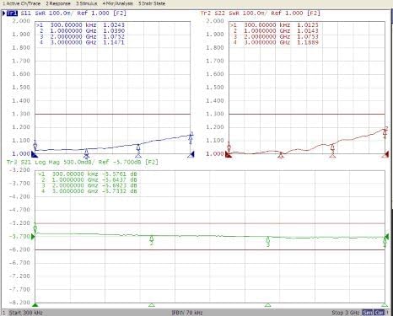393x316 pixels.
Task: Click the red S22 reference position arrow
Action: click(x=229, y=154)
